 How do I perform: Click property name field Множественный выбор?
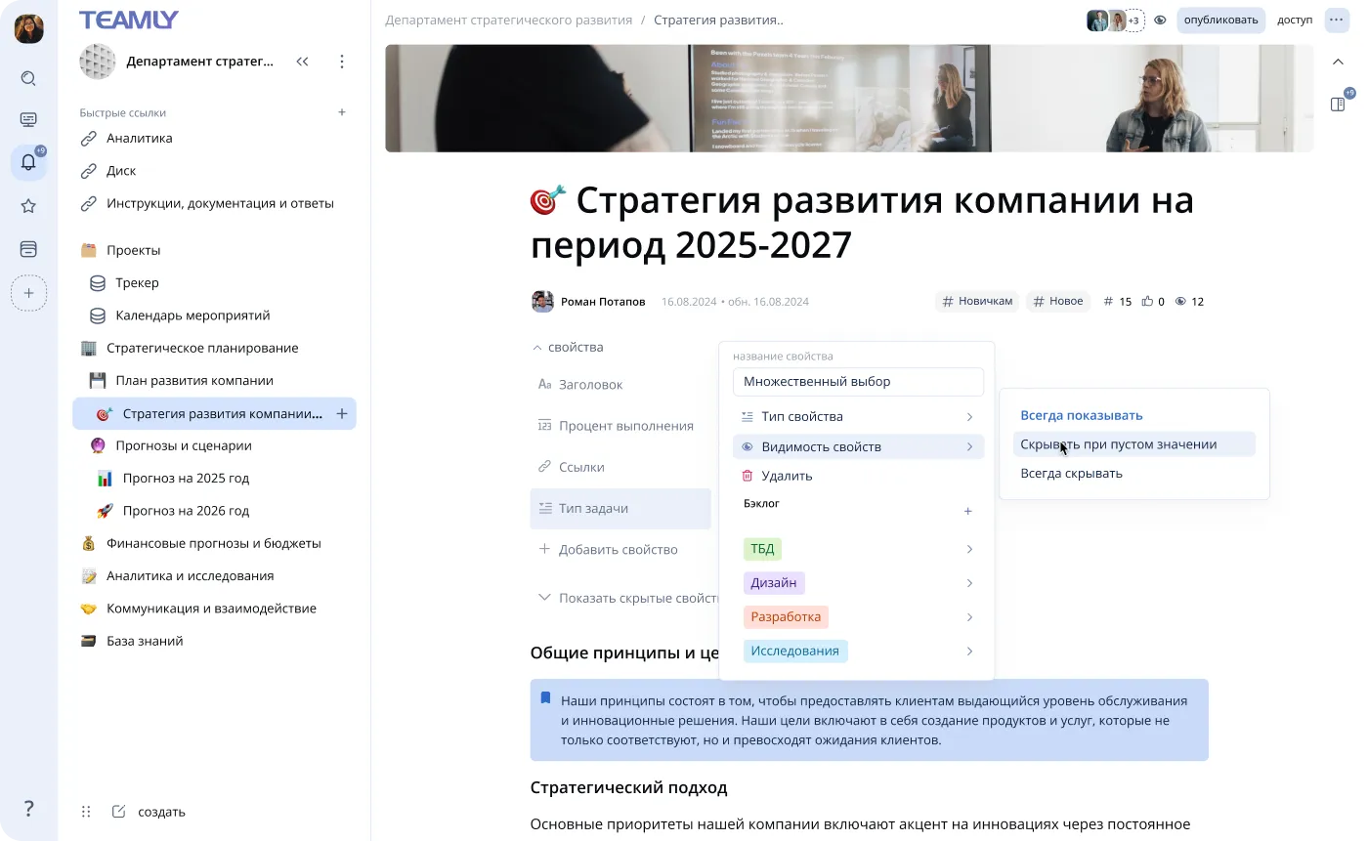pyautogui.click(x=858, y=382)
